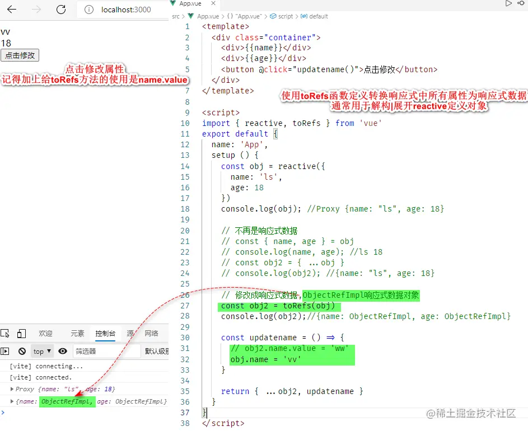Select the 控制台 DevTools tab
The image size is (528, 431).
[105, 334]
